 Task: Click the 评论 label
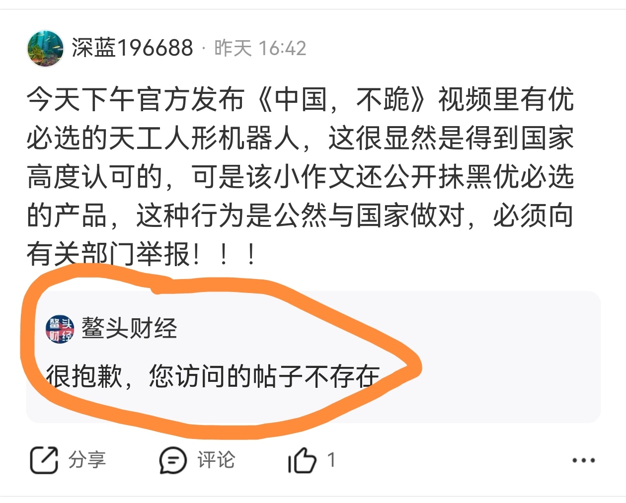click(216, 460)
